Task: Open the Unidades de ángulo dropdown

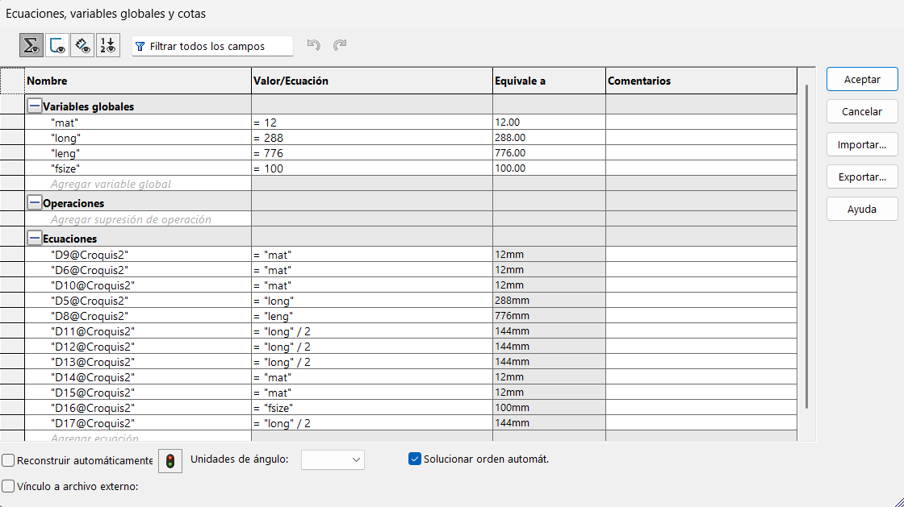Action: [333, 459]
